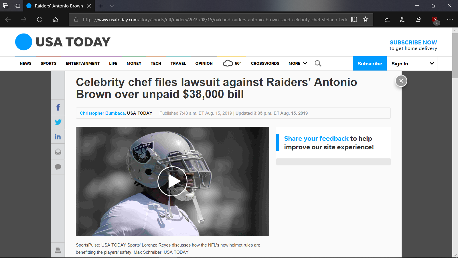Click the scrollbar down arrow
The width and height of the screenshot is (458, 258).
click(455, 255)
